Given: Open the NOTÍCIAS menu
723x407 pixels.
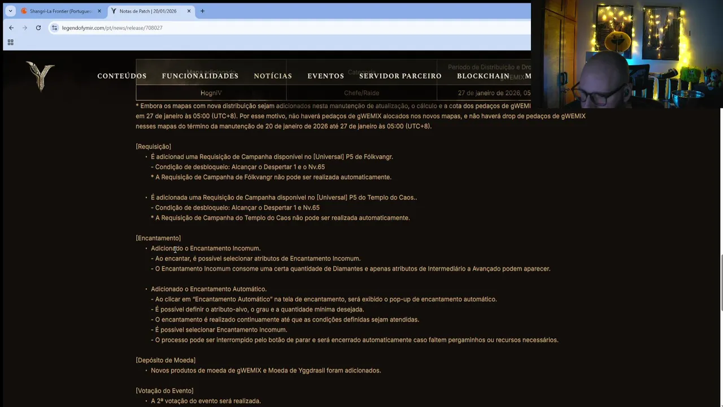Looking at the screenshot, I should point(273,76).
